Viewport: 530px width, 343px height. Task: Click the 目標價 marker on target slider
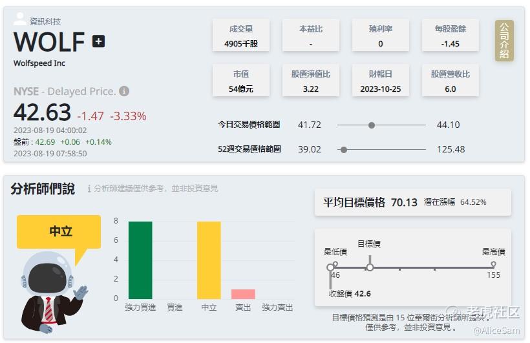coord(370,267)
